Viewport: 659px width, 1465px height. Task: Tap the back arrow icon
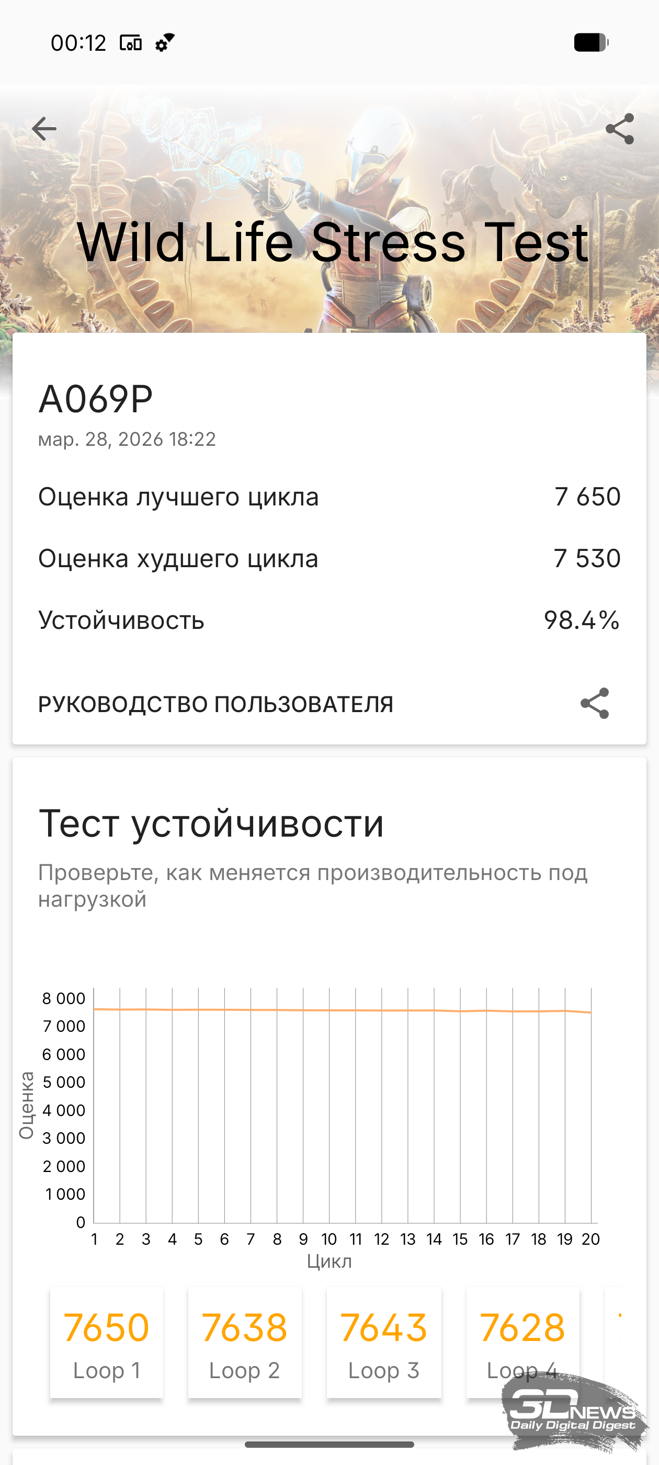44,129
